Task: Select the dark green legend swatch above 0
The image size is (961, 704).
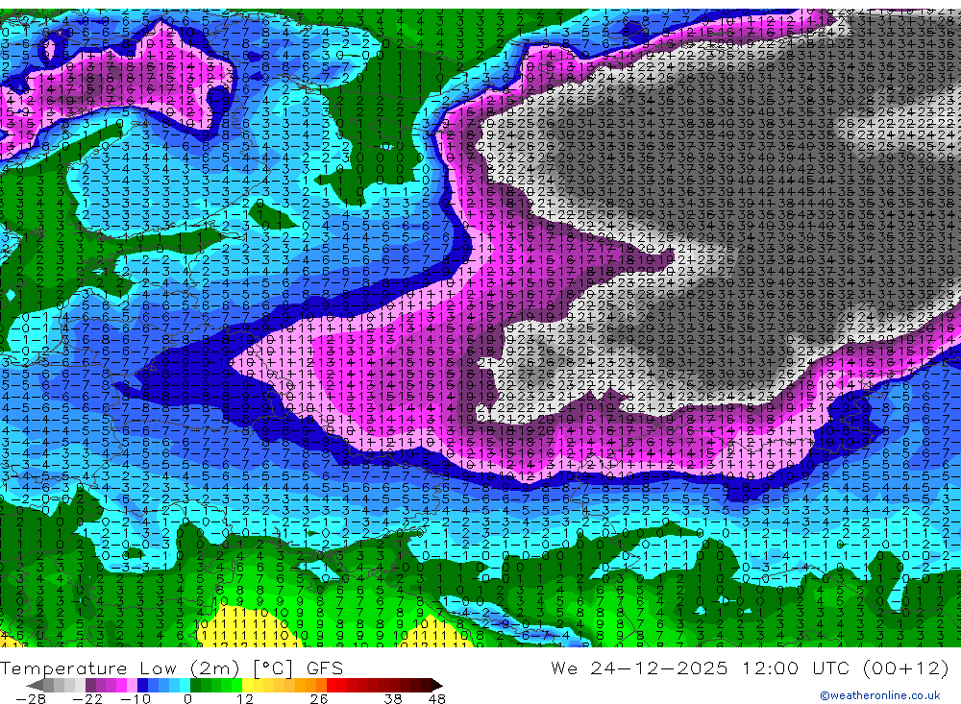Action: pyautogui.click(x=195, y=685)
